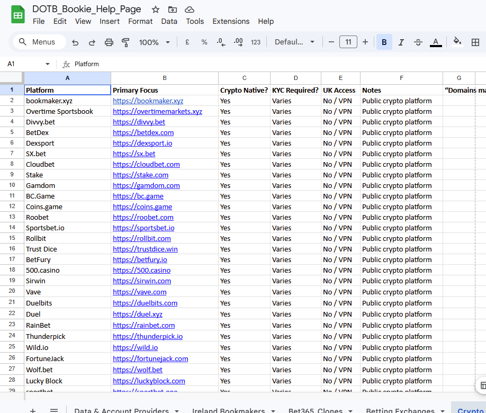Toggle strikethrough formatting

[418, 42]
